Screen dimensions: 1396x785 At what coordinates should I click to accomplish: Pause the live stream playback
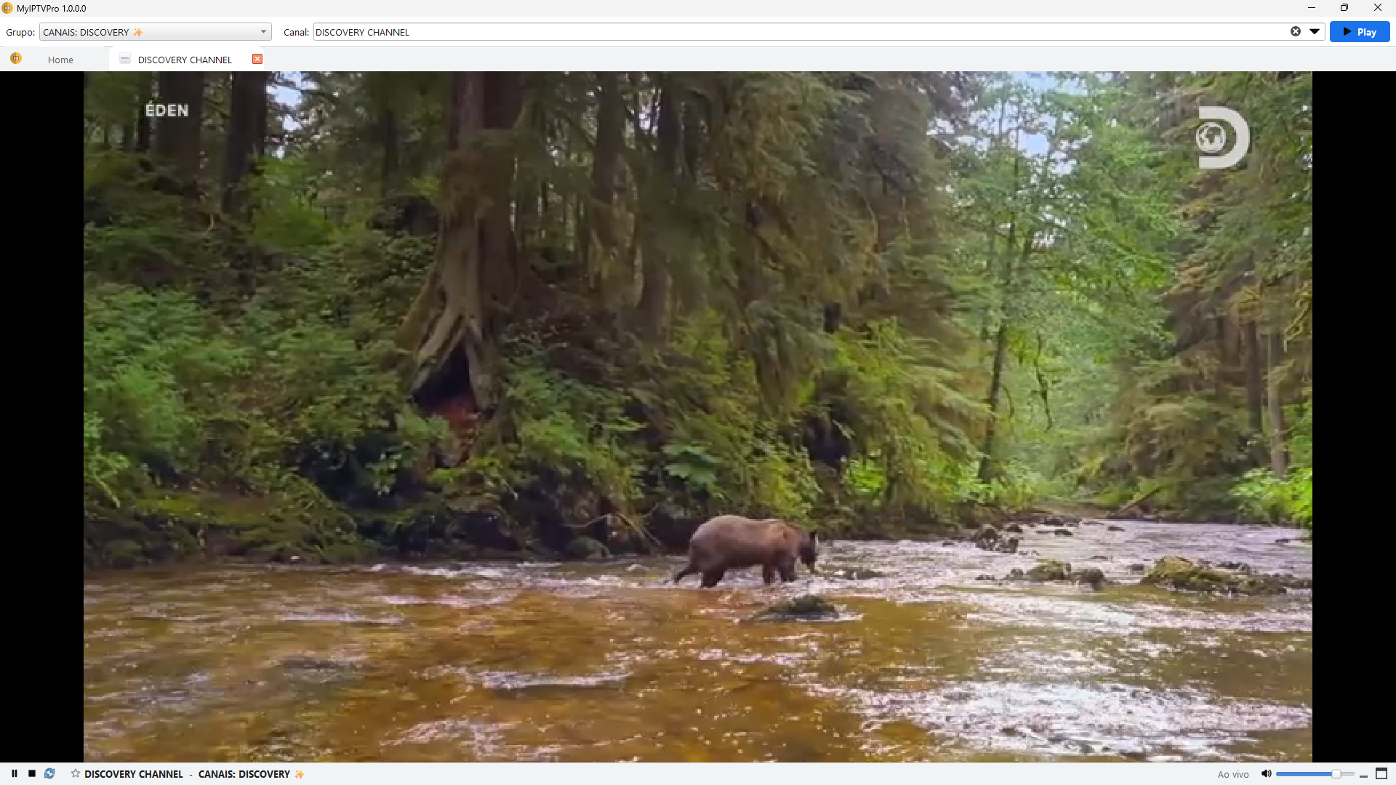(x=15, y=773)
